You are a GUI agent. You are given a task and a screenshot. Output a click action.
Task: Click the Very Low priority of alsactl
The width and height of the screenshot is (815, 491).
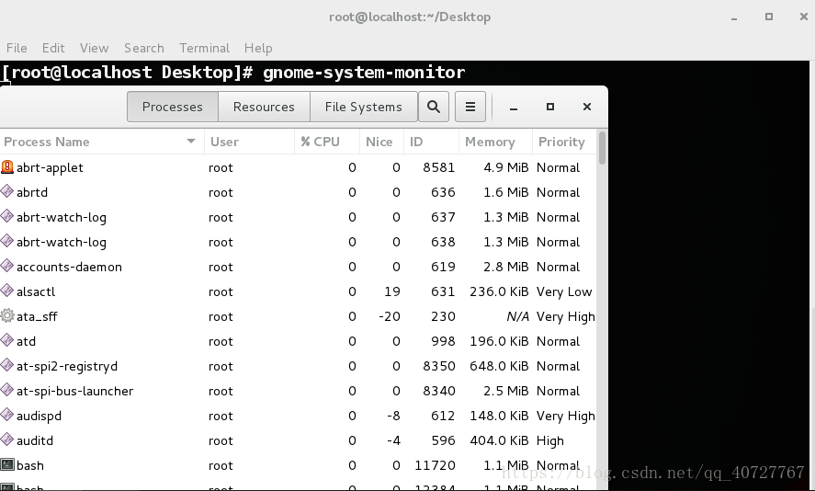point(564,291)
